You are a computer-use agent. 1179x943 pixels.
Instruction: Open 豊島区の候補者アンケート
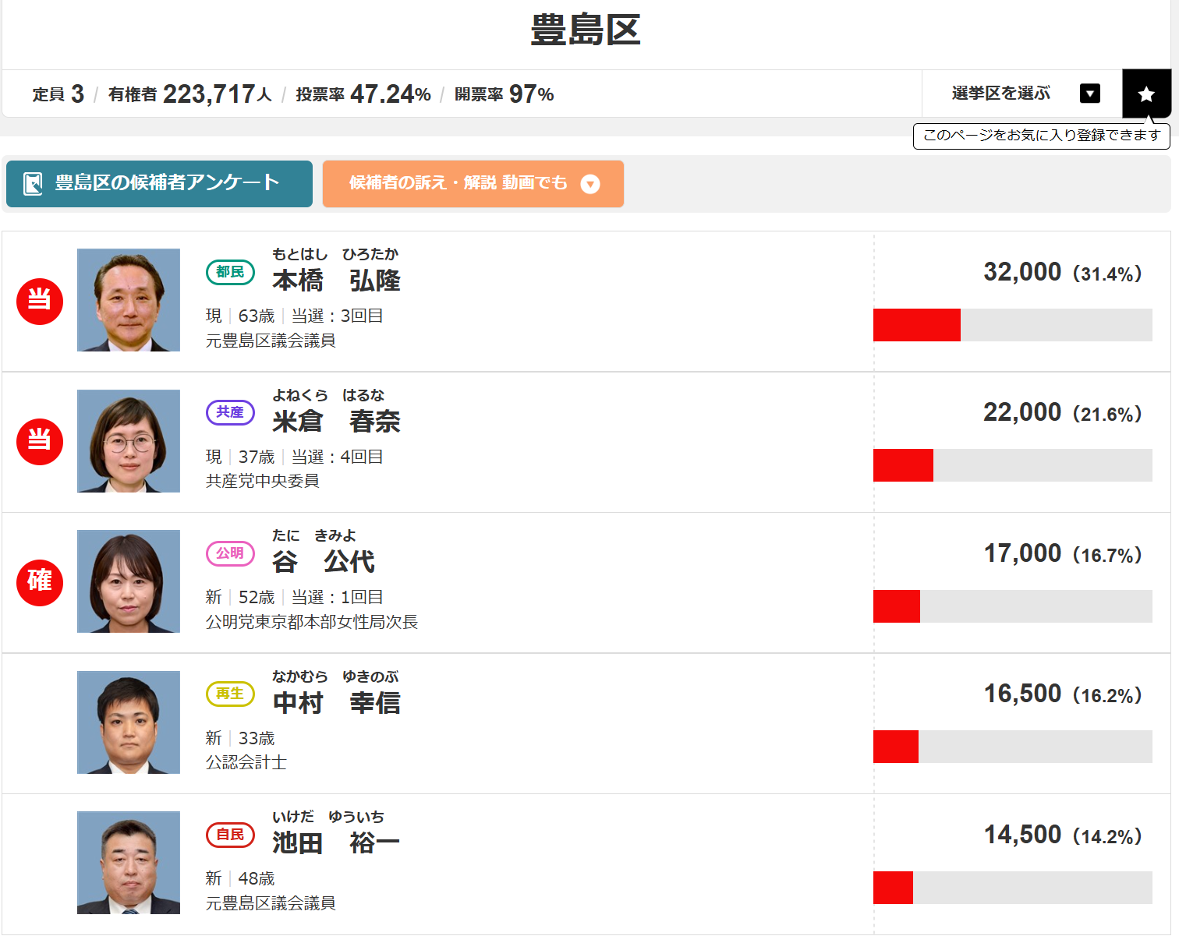[159, 184]
